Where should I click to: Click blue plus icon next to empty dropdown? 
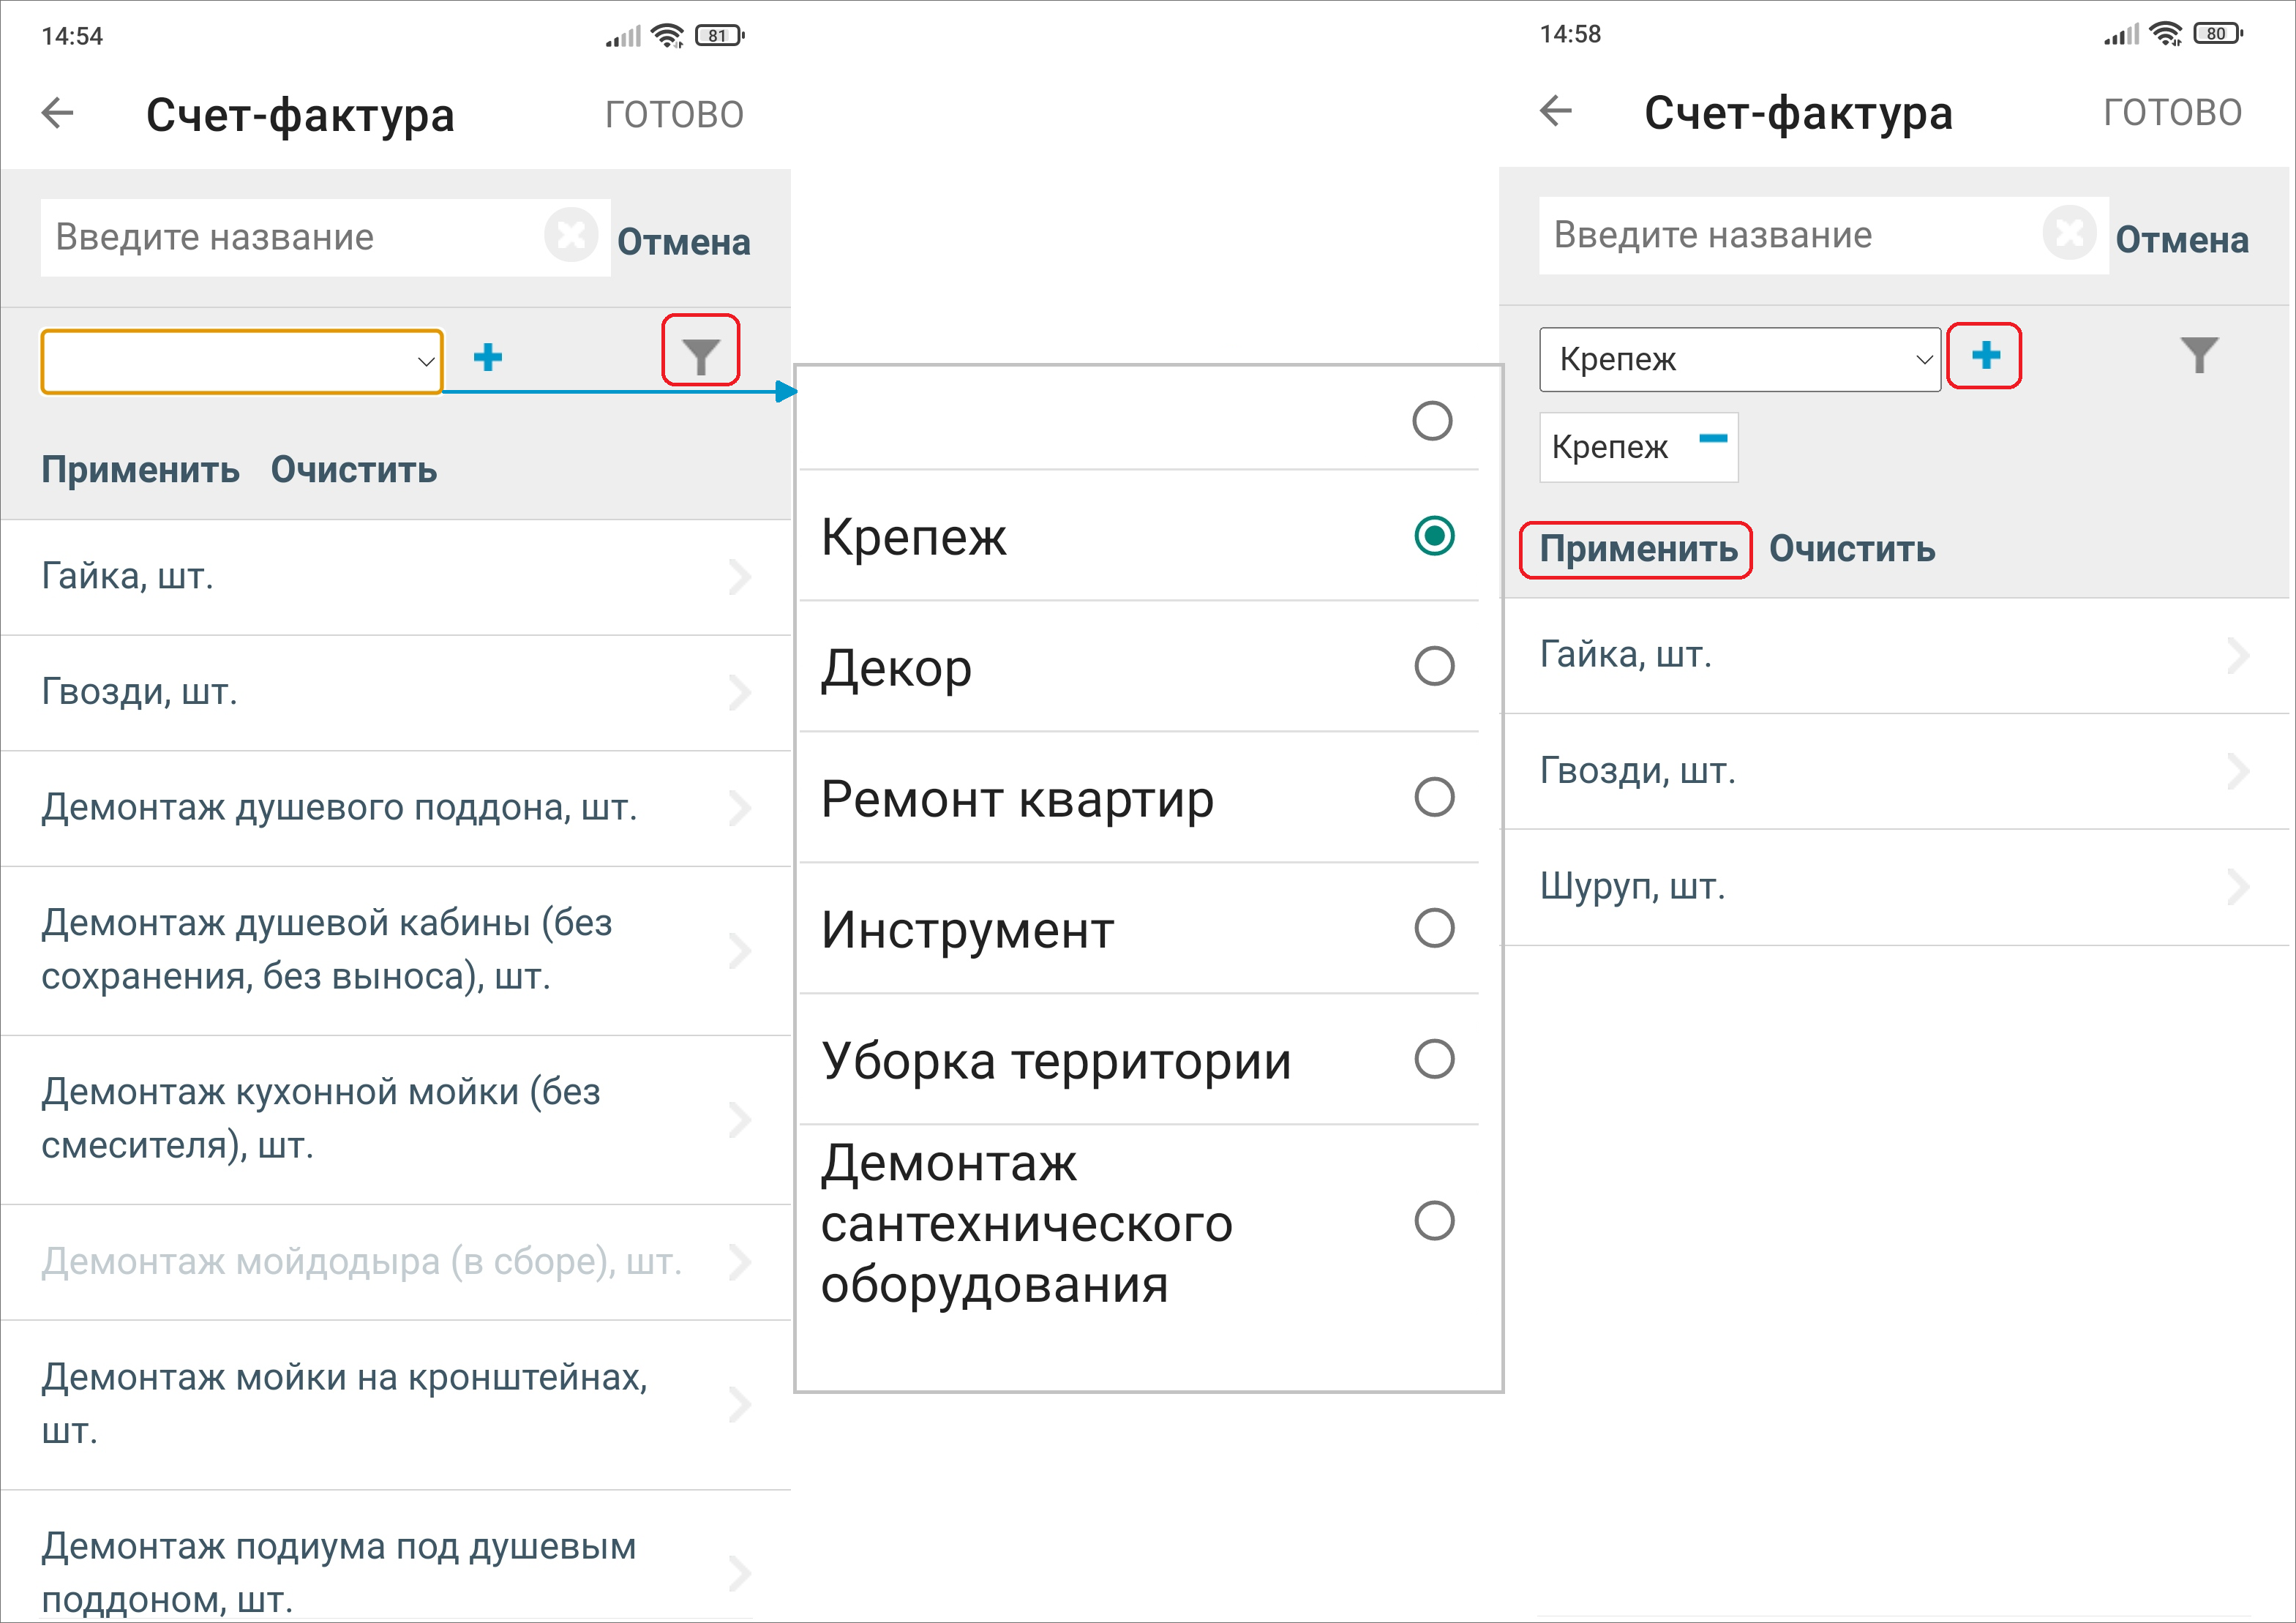point(487,357)
